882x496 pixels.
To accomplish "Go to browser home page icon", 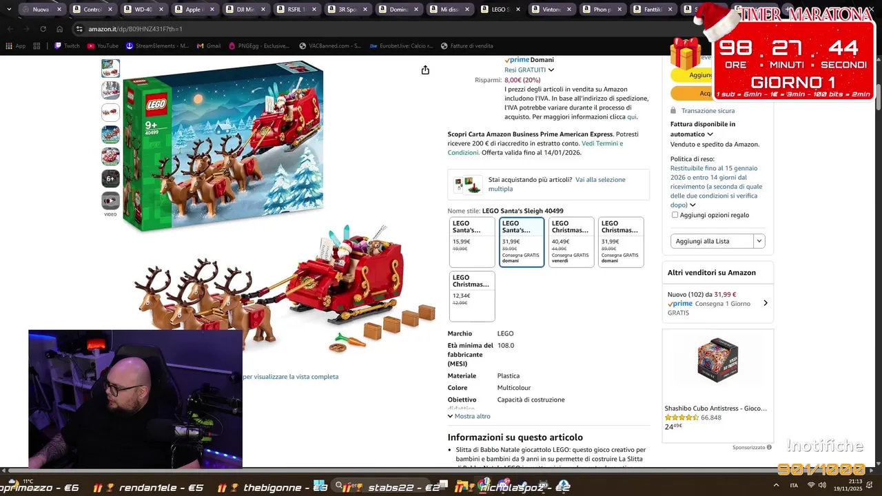I will pos(59,29).
